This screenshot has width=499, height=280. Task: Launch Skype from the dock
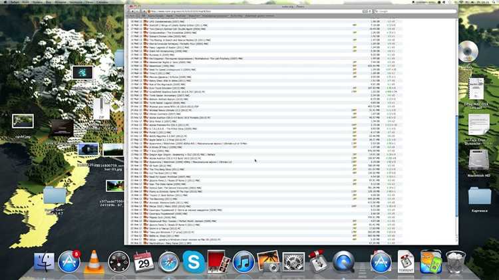[x=194, y=262]
